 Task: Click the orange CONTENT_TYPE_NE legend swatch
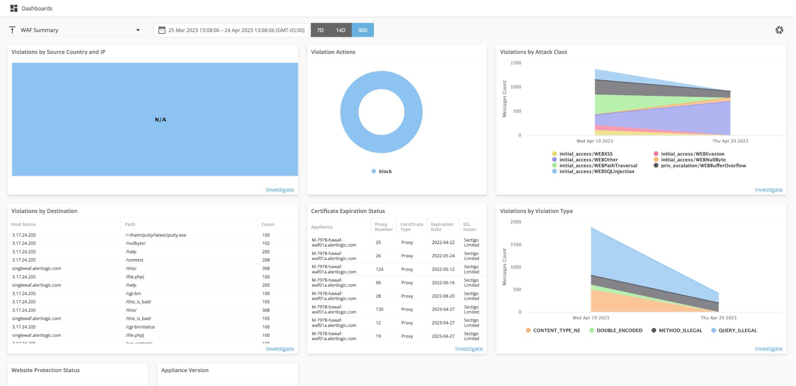[x=528, y=330]
